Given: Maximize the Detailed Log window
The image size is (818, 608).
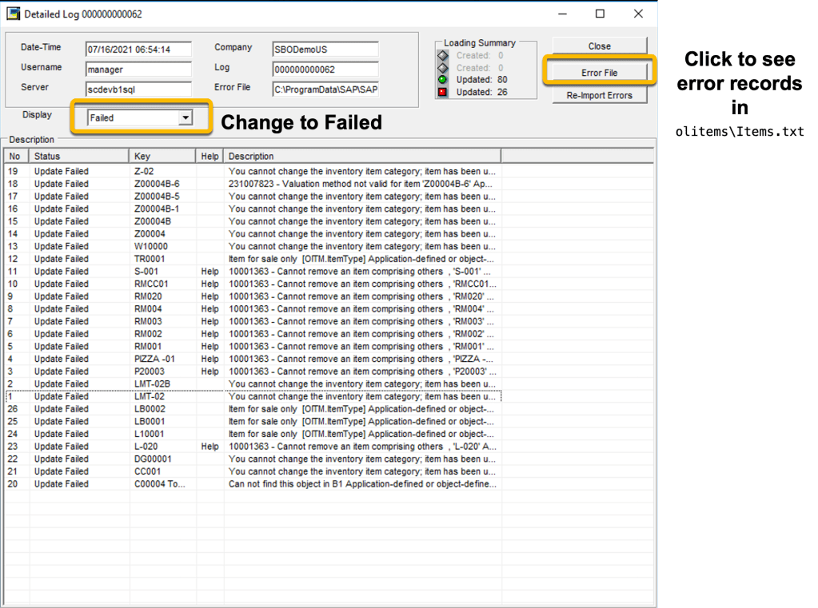Looking at the screenshot, I should coord(600,14).
